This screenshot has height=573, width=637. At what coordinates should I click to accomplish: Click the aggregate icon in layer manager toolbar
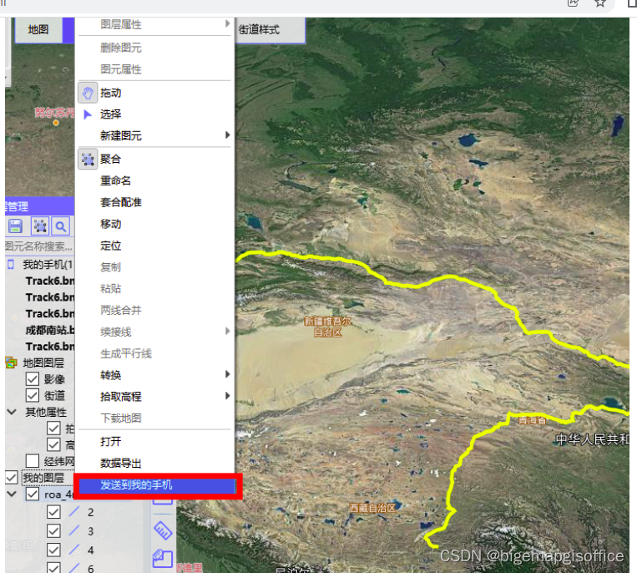pos(40,226)
